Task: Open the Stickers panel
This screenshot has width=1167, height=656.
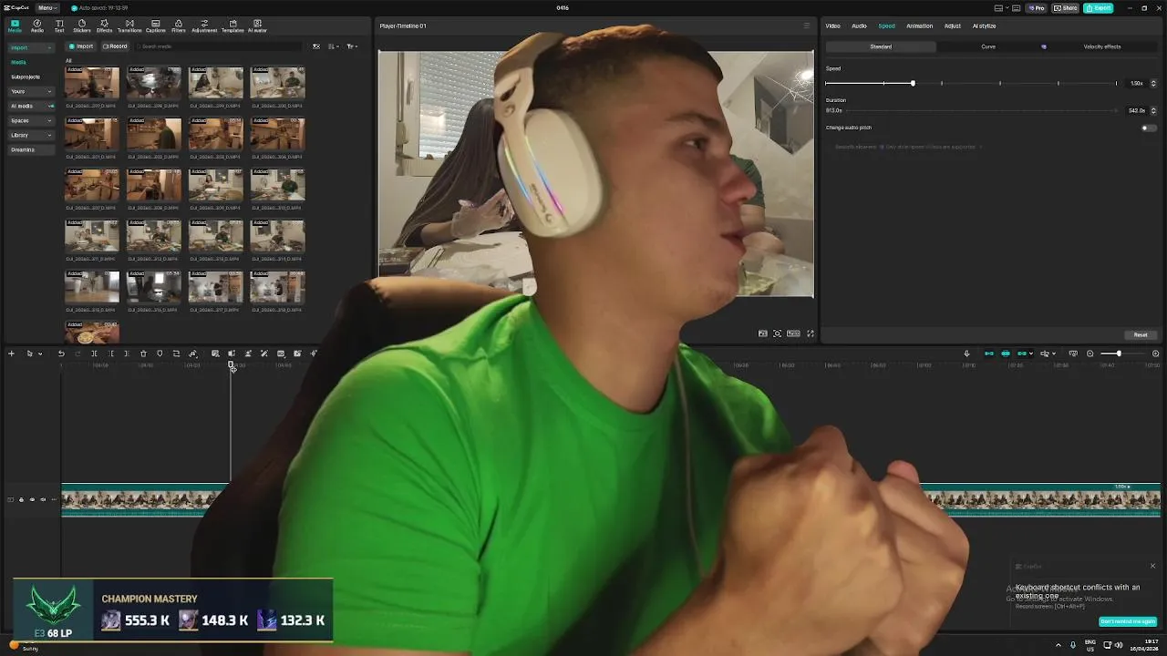Action: [82, 26]
